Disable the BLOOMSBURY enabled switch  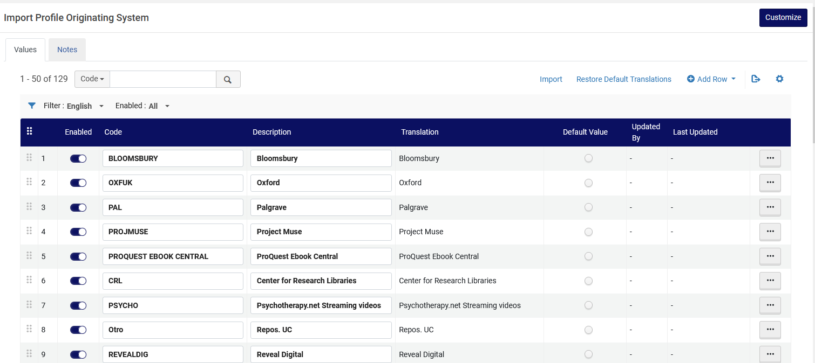tap(78, 158)
